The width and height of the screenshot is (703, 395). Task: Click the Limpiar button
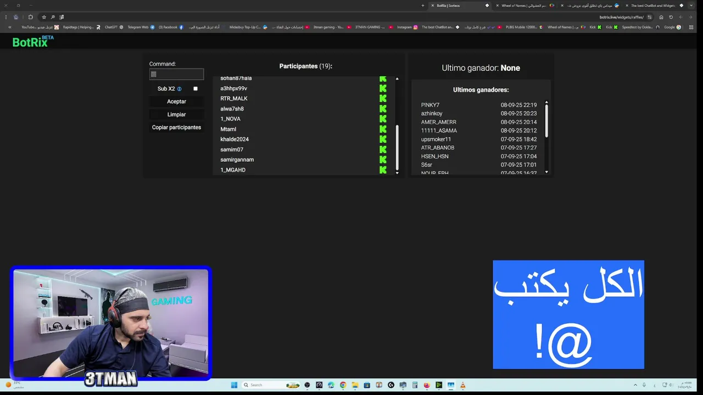(176, 115)
